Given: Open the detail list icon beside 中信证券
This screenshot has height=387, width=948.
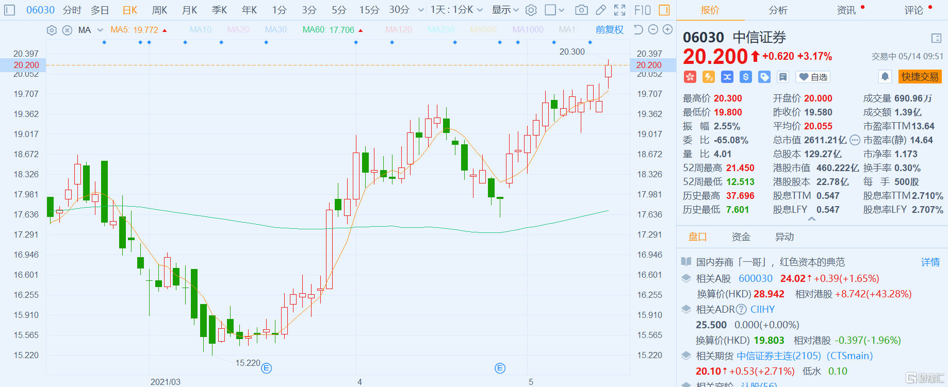Looking at the screenshot, I should [x=937, y=38].
